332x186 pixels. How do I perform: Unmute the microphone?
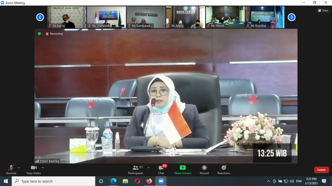11,170
